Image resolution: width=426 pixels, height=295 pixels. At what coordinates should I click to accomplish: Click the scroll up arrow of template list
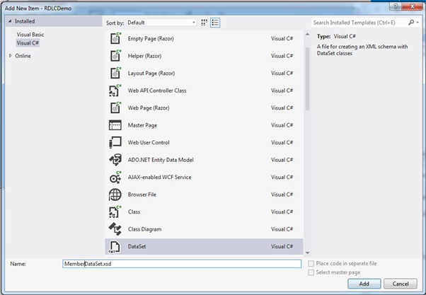tap(307, 35)
